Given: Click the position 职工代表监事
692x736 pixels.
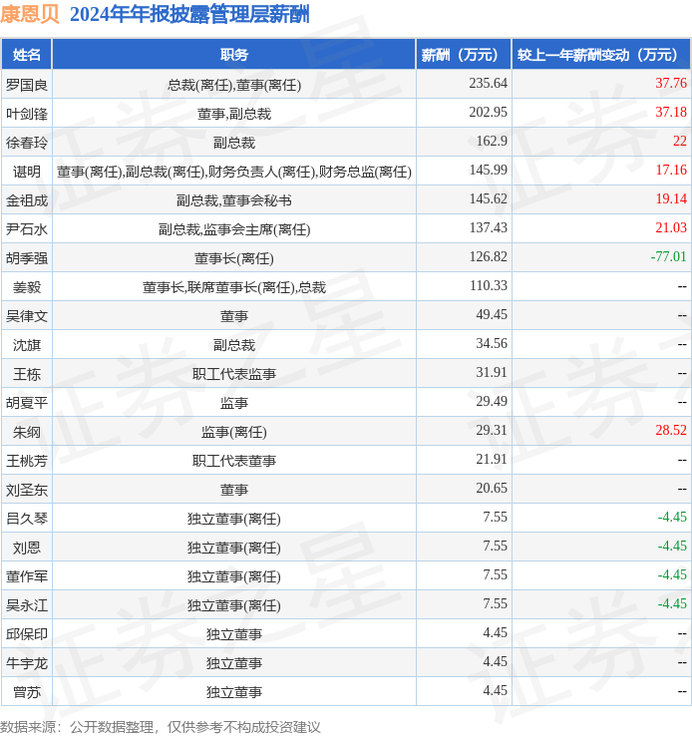Looking at the screenshot, I should (x=234, y=374).
